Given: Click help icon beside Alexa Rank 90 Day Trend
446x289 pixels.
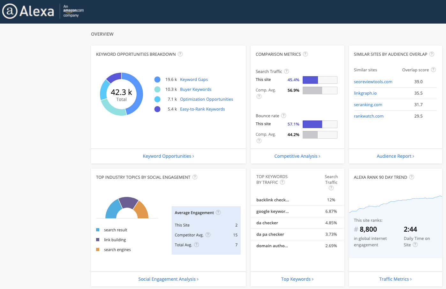Looking at the screenshot, I should tap(412, 177).
